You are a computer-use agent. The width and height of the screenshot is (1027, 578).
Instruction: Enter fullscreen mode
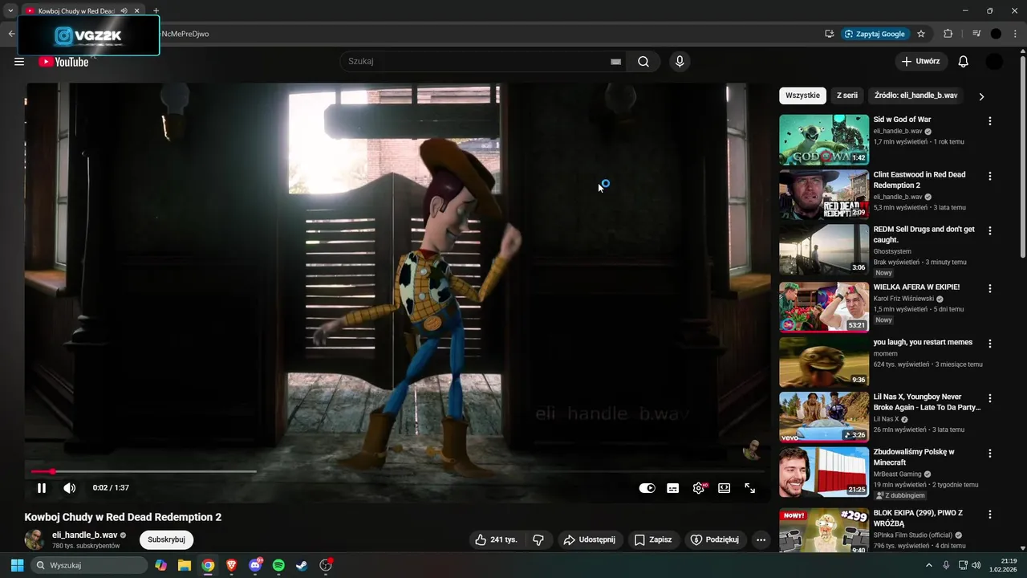pos(750,488)
